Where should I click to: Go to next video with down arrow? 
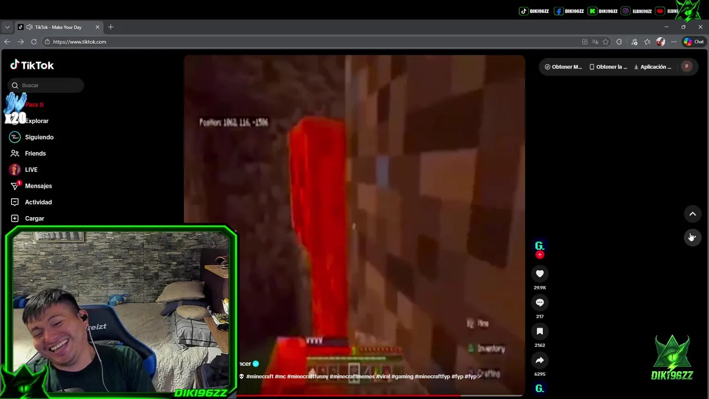click(692, 237)
